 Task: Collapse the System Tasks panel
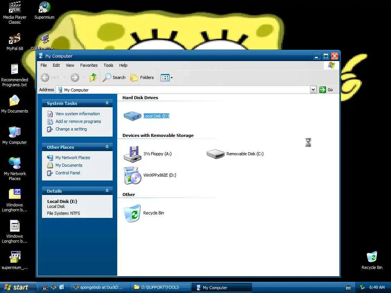(107, 103)
